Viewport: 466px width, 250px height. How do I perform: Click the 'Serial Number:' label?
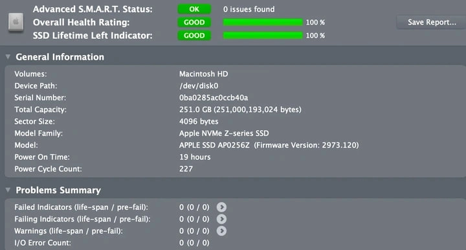point(40,98)
